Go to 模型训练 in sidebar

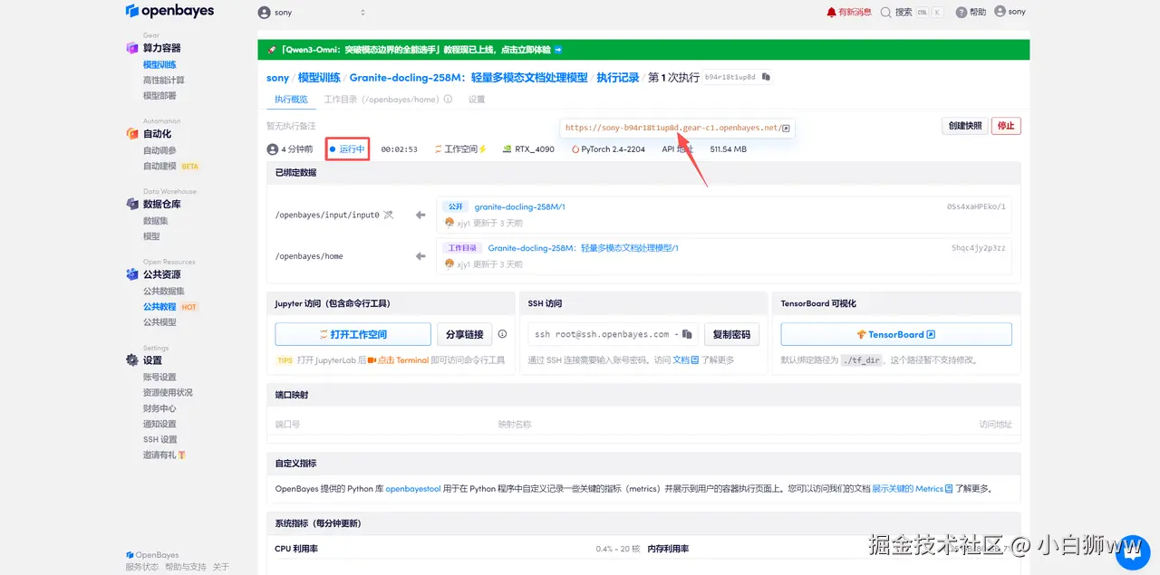point(159,65)
